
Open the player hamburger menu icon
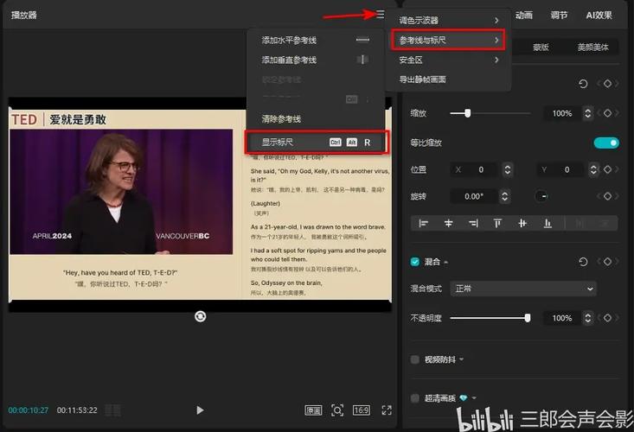[x=380, y=15]
